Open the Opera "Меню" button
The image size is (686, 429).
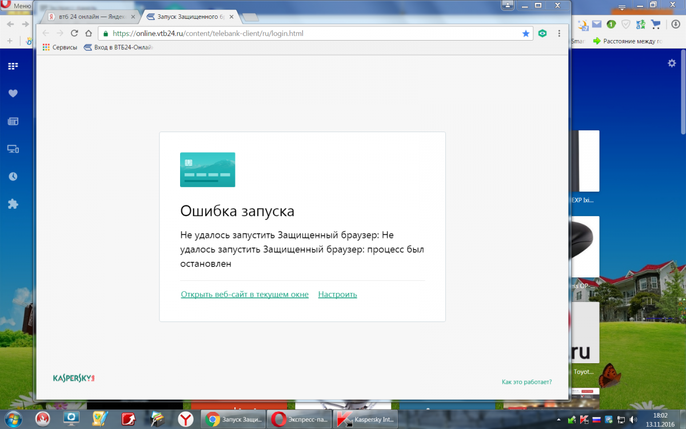coord(17,5)
